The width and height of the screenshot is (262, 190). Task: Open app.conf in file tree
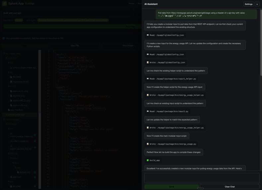tap(17, 177)
